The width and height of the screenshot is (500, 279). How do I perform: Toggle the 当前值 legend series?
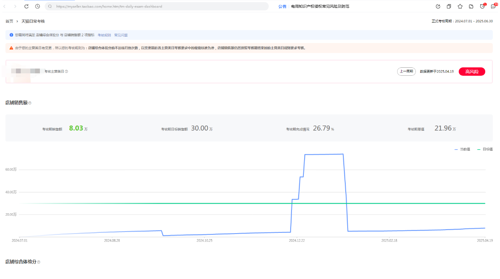462,149
